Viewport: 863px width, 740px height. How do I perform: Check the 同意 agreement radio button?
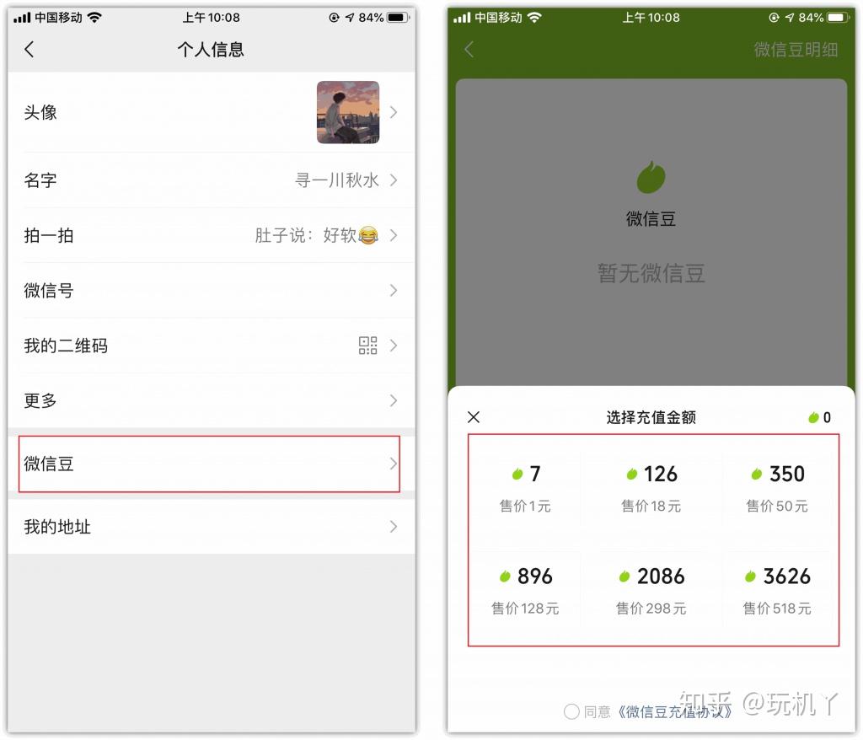(x=571, y=711)
